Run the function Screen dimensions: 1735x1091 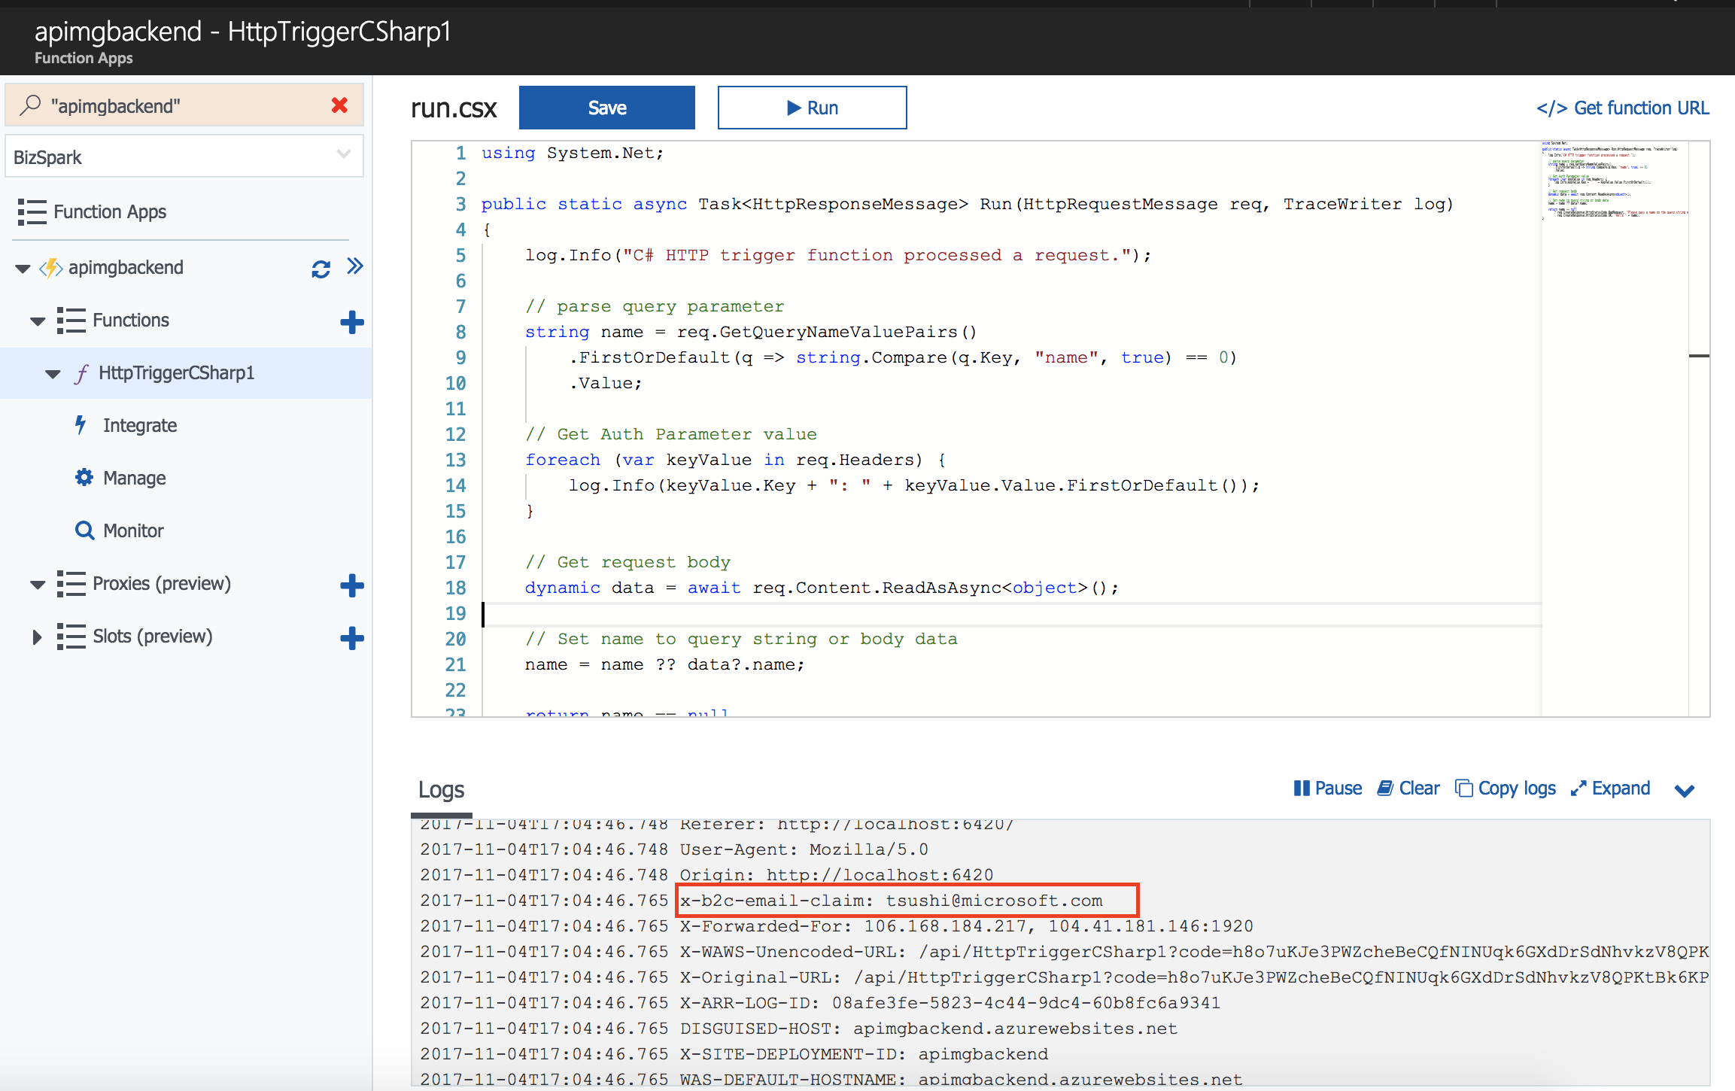812,108
